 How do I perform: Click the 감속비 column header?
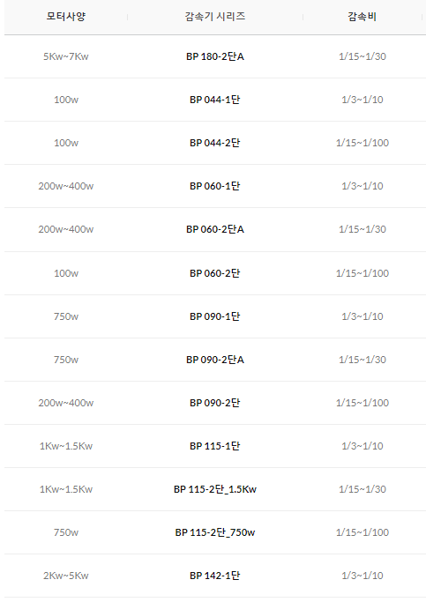click(x=362, y=17)
